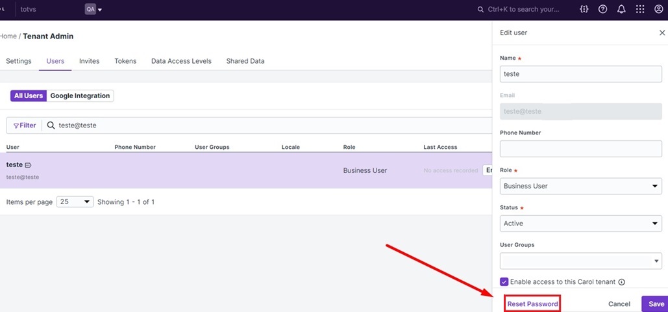
Task: Click the No access recorded text
Action: (451, 170)
